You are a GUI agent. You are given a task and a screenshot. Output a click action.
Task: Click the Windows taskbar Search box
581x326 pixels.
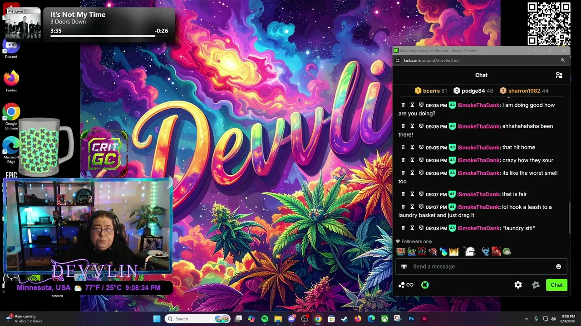pos(198,319)
